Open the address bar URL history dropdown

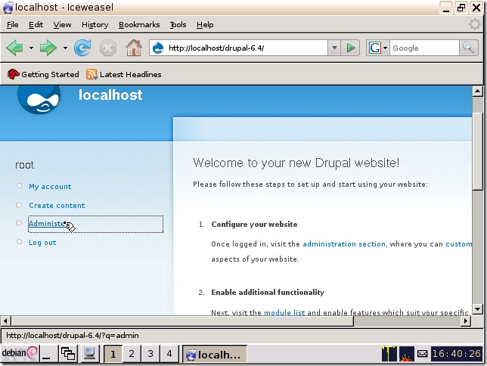click(334, 48)
